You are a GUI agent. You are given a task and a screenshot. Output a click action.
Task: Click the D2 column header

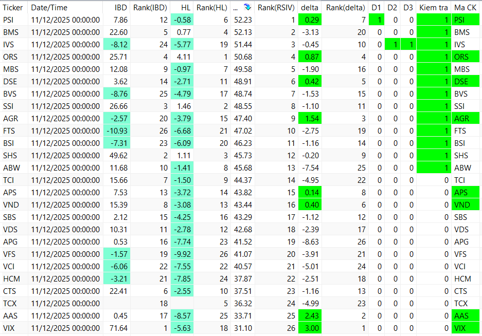pos(392,7)
